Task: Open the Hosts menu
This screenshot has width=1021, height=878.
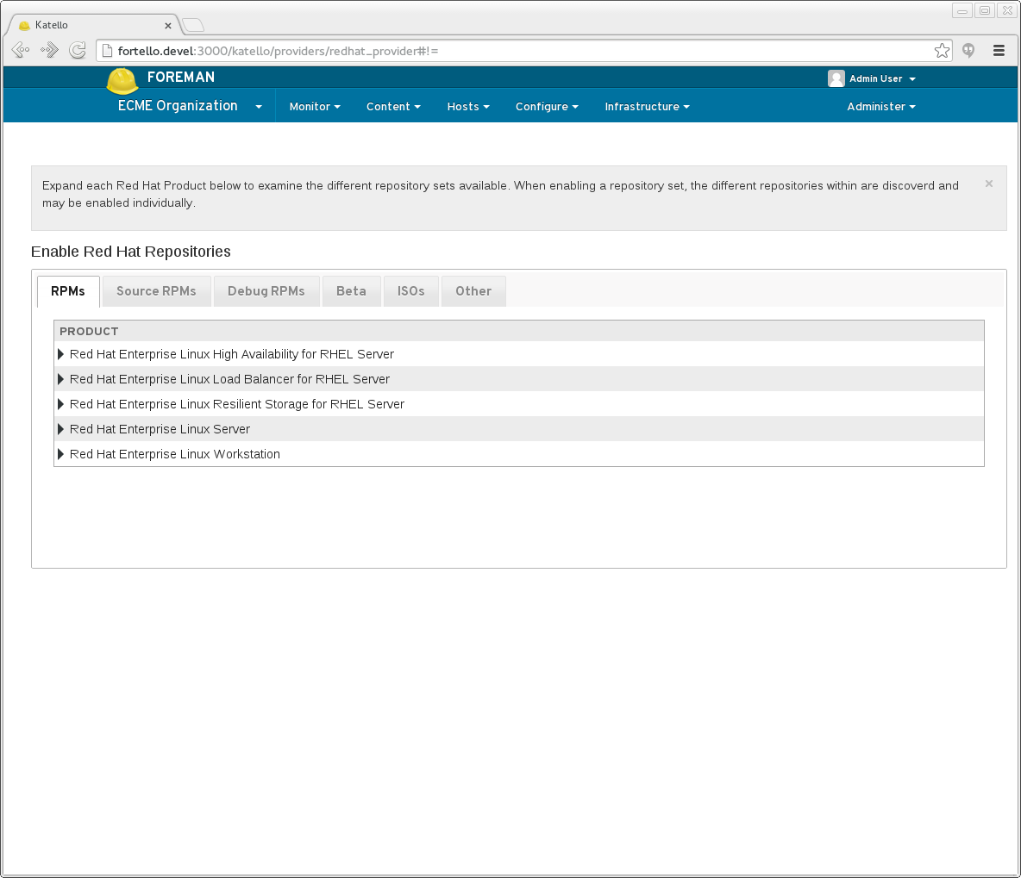Action: tap(468, 107)
